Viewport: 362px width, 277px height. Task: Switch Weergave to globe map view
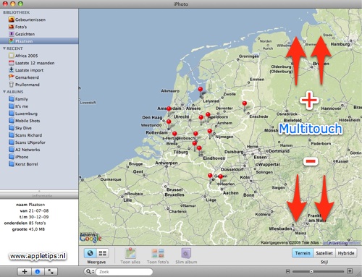[x=90, y=253]
